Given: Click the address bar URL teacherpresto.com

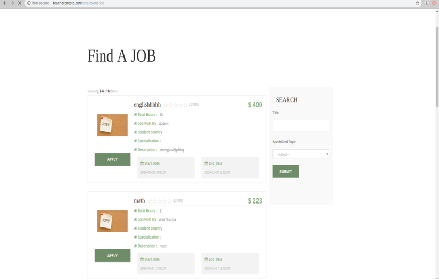Looking at the screenshot, I should (78, 3).
